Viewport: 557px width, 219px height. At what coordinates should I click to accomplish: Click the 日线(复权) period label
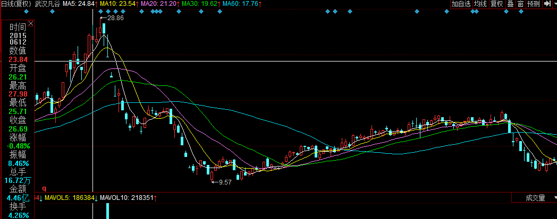click(15, 4)
